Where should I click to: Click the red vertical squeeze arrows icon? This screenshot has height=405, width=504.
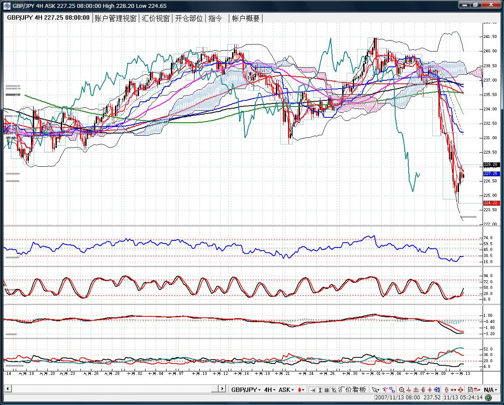(430, 390)
